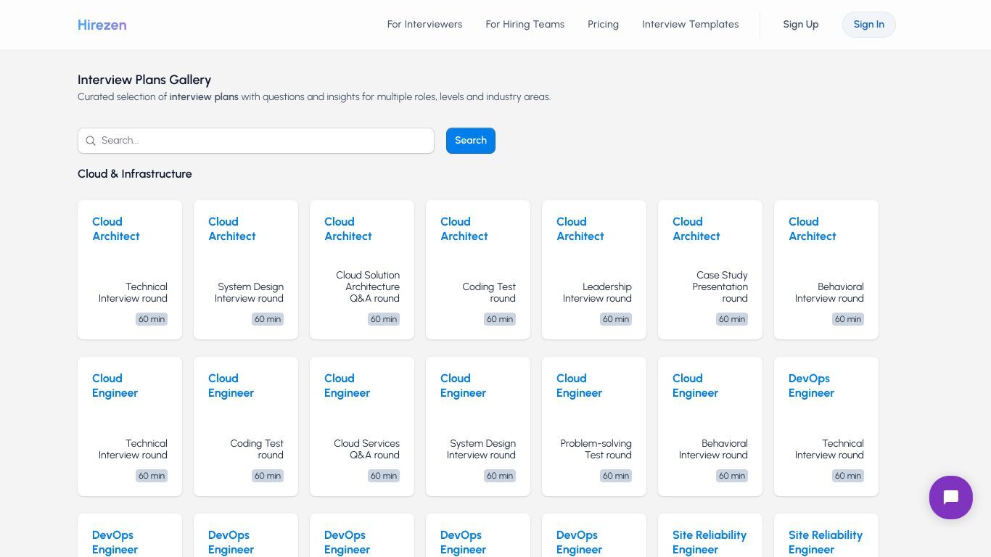Image resolution: width=991 pixels, height=557 pixels.
Task: Open Cloud Solution Architecture Q&A round card
Action: [x=362, y=270]
